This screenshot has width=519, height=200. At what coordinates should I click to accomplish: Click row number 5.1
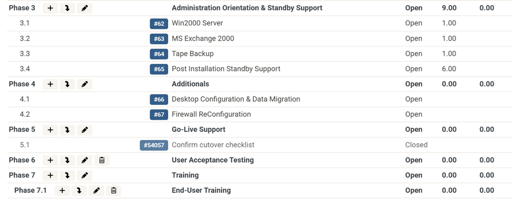(x=25, y=145)
